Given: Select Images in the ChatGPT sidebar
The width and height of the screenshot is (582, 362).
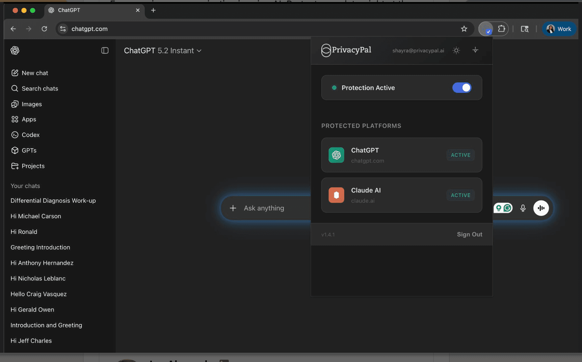Looking at the screenshot, I should click(x=32, y=104).
